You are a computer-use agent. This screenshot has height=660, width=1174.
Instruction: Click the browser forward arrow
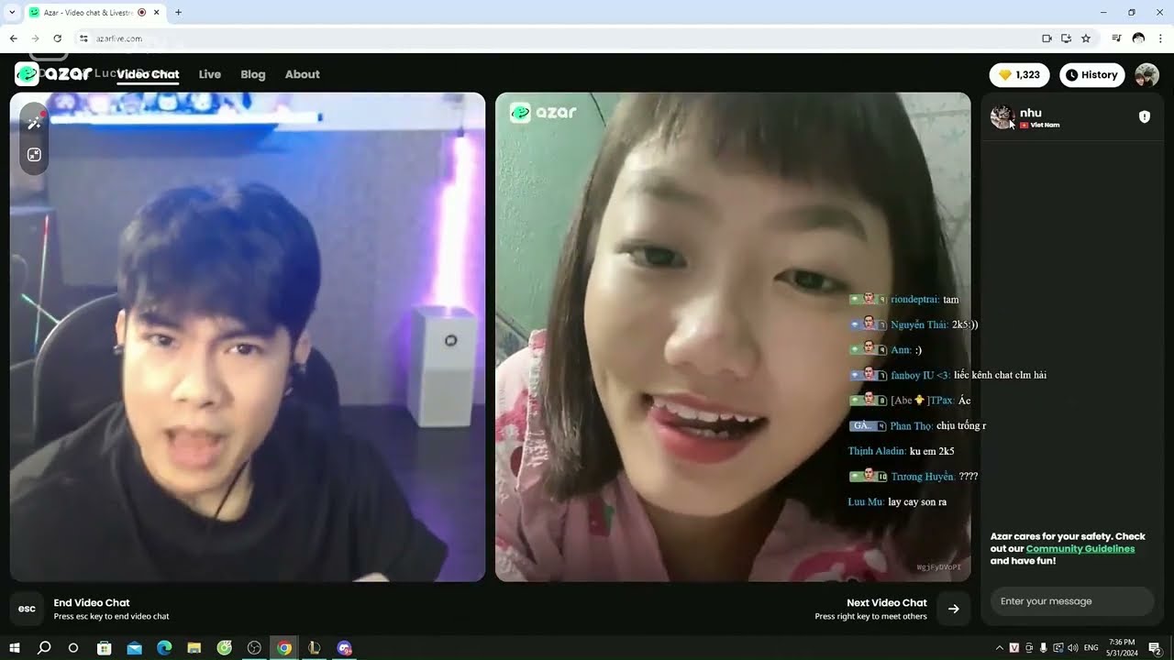click(35, 38)
